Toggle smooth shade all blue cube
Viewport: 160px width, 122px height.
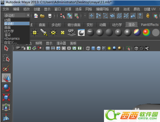pyautogui.click(x=93, y=48)
